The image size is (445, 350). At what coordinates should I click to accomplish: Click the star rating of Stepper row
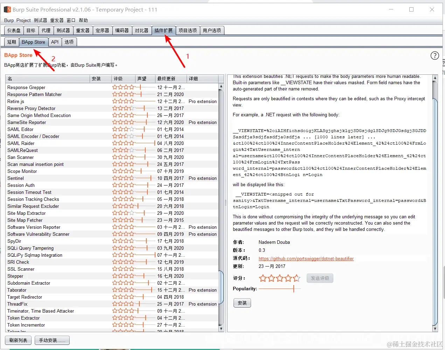tap(124, 276)
